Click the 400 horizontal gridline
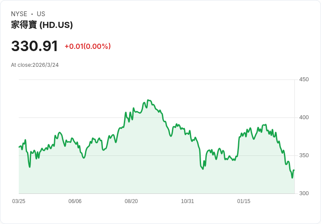 point(157,117)
